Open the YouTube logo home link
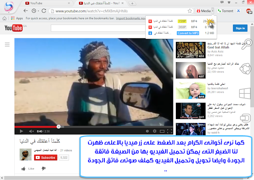The height and width of the screenshot is (180, 254). point(13,28)
